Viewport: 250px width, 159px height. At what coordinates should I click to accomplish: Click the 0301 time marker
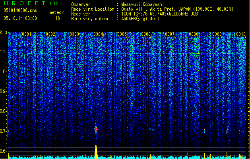[x=27, y=34]
